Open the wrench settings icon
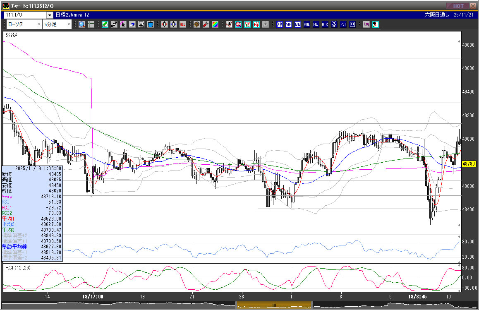 [x=206, y=24]
